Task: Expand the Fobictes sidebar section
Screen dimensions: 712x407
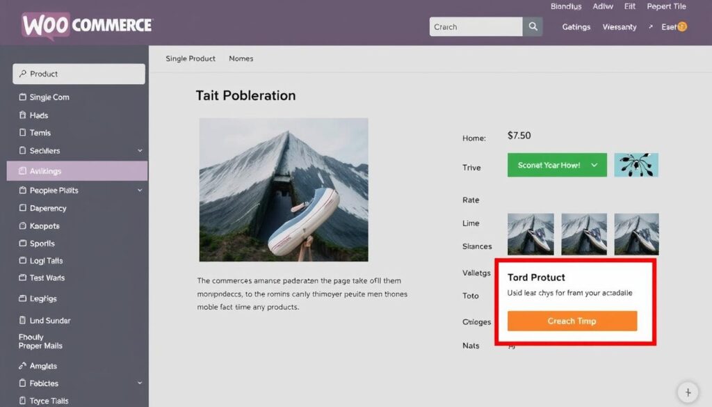Action: tap(140, 383)
